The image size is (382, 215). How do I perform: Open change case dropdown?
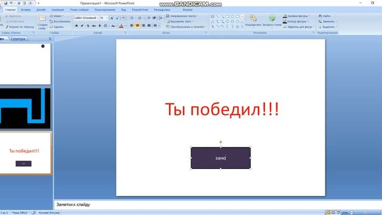(113, 26)
